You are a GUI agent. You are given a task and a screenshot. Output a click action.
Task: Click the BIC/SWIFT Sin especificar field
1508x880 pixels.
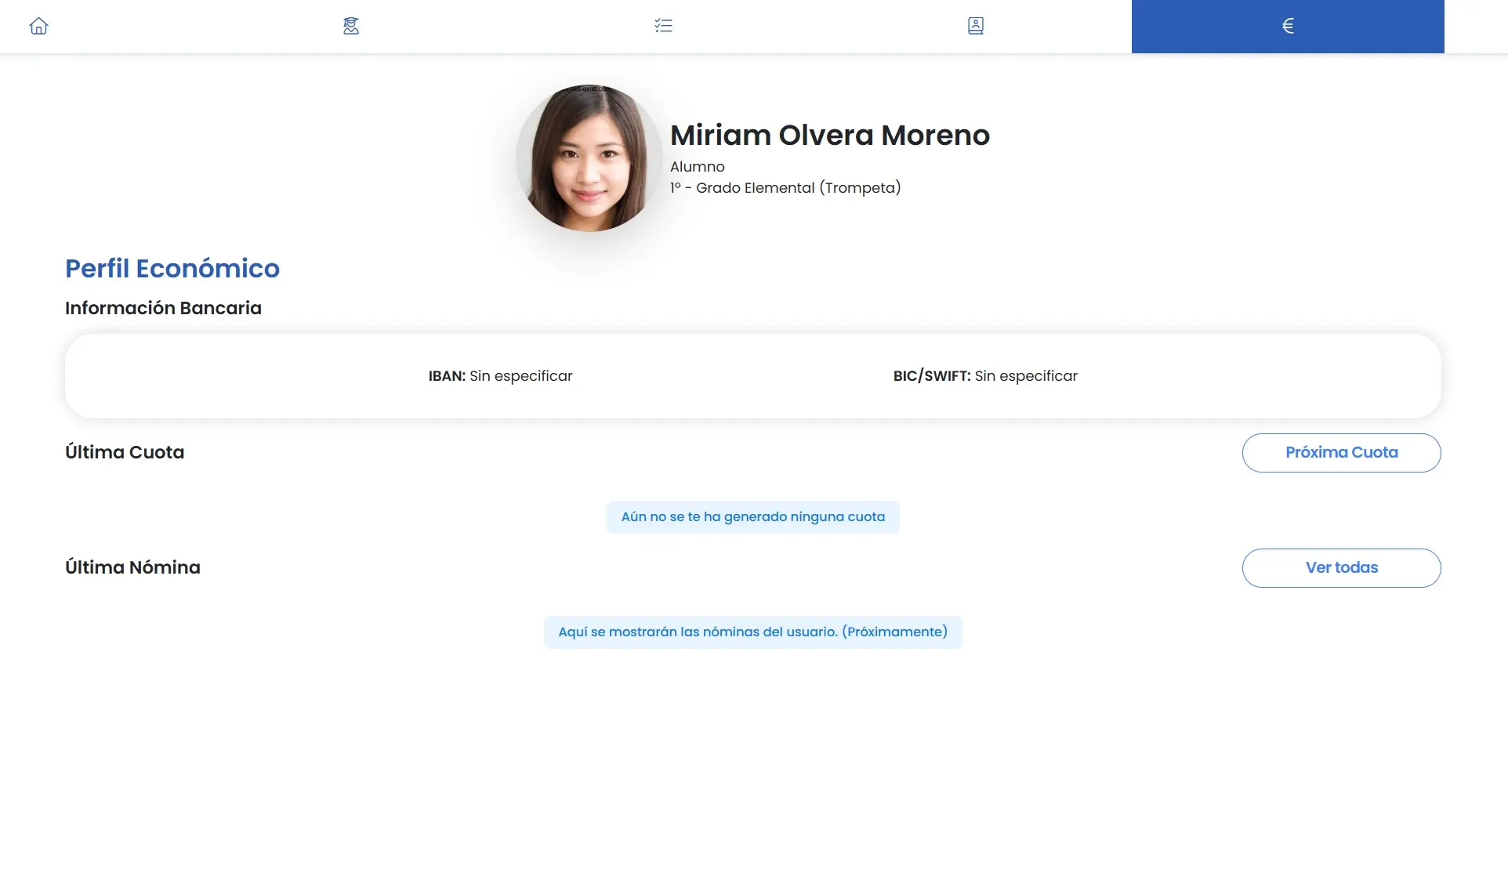click(x=985, y=376)
